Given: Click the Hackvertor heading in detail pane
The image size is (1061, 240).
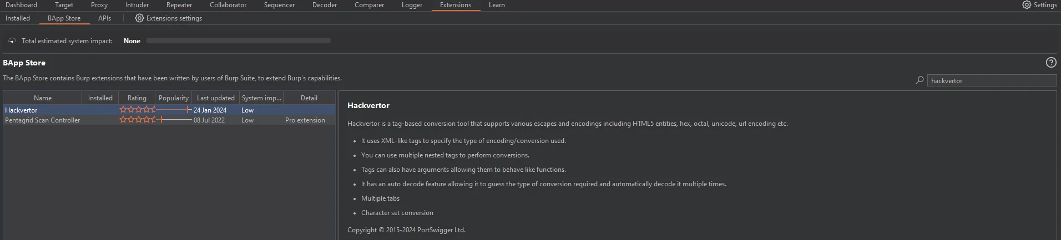Looking at the screenshot, I should point(368,105).
